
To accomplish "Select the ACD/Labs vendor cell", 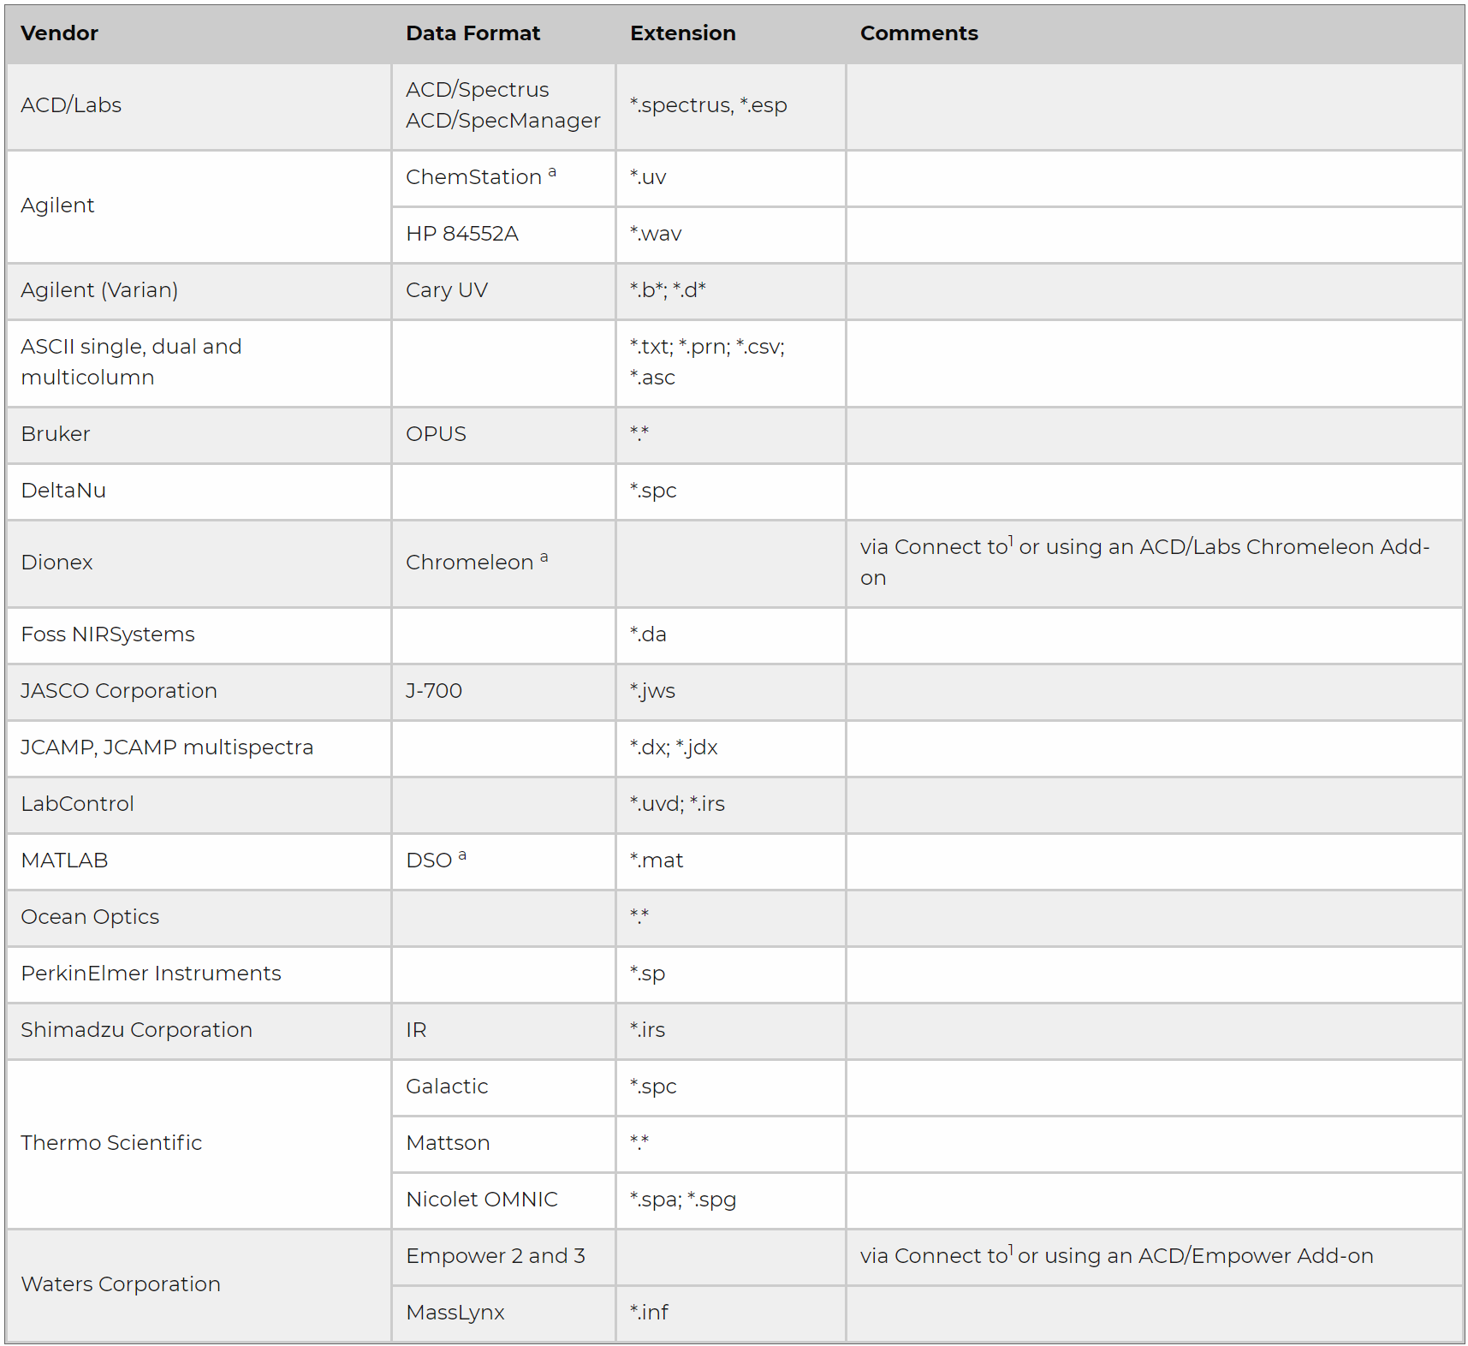I will point(71,105).
